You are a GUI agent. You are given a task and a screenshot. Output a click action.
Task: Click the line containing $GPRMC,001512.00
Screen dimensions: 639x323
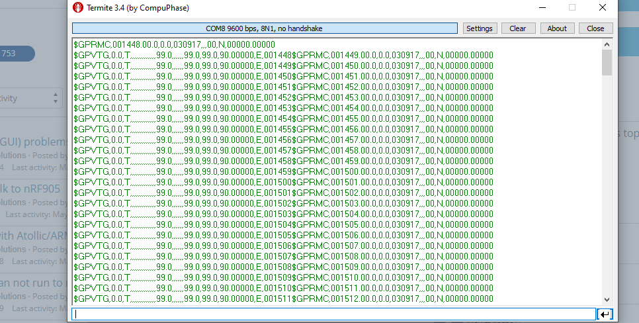283,299
